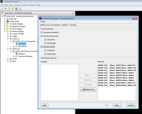Open the Quick Start project dropdown
The height and width of the screenshot is (114, 142).
[73, 13]
